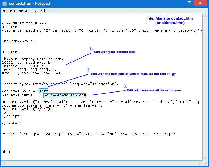Click the 'FAX: (555) 555-5555<br><br>' line
This screenshot has width=209, height=167.
pos(34,73)
